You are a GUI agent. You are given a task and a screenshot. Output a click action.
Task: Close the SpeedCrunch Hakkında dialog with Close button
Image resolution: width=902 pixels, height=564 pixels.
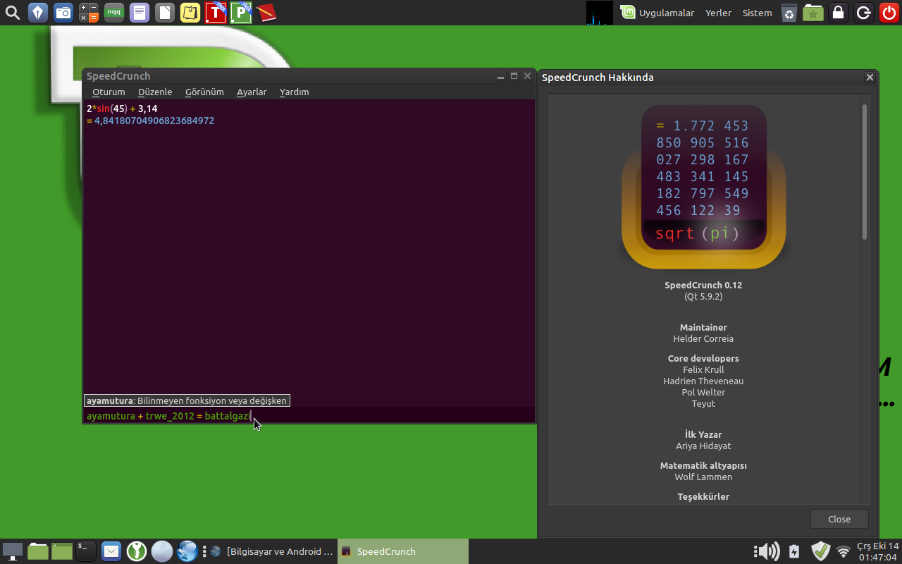click(x=839, y=519)
